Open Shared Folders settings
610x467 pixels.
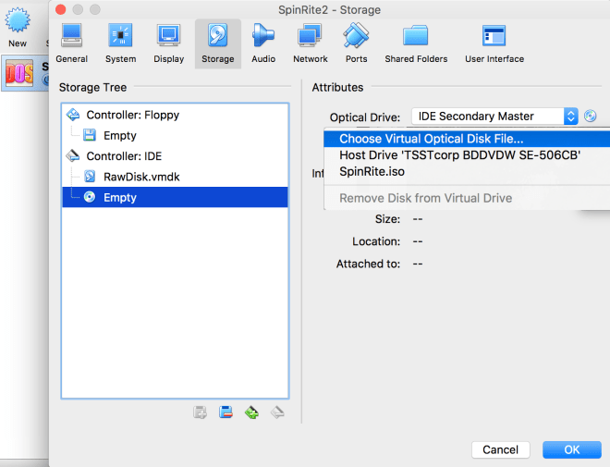(416, 43)
